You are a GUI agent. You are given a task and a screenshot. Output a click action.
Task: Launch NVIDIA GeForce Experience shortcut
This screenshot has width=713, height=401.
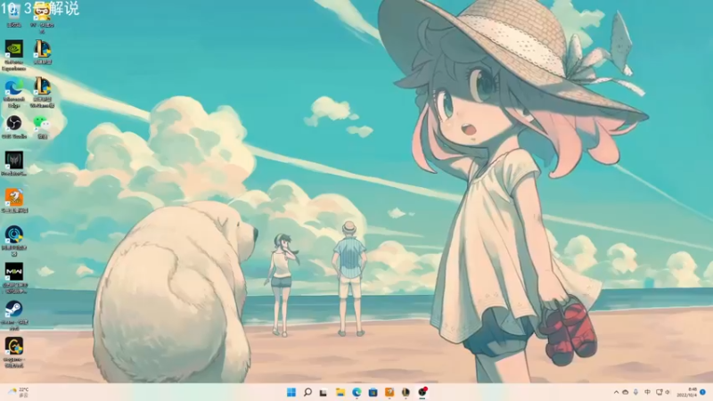[x=14, y=55]
